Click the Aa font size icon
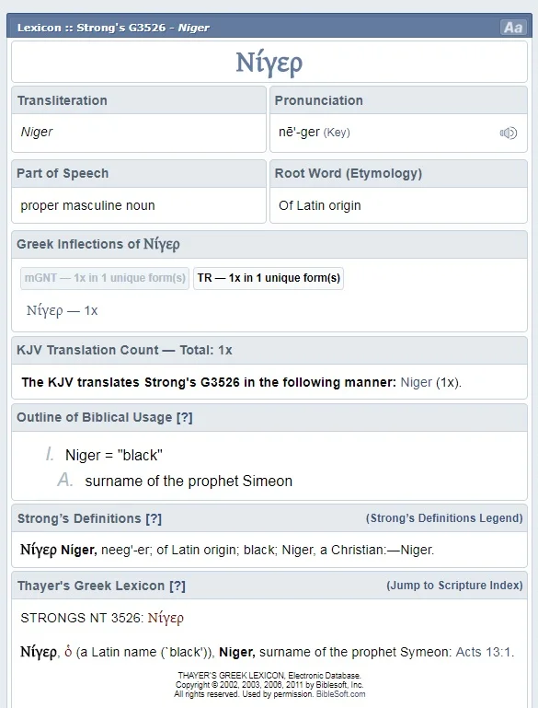The height and width of the screenshot is (708, 538). click(513, 28)
